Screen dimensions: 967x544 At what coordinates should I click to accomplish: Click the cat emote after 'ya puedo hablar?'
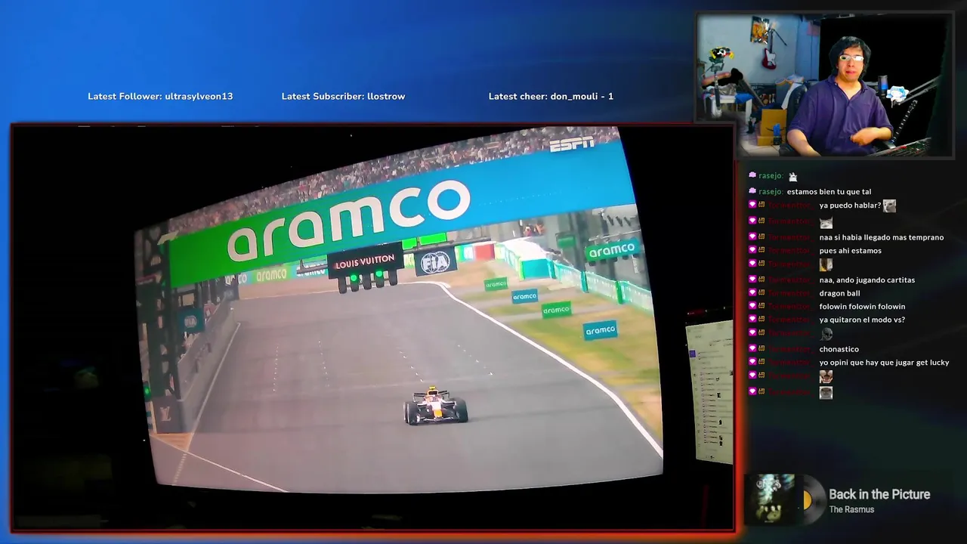[x=889, y=206]
